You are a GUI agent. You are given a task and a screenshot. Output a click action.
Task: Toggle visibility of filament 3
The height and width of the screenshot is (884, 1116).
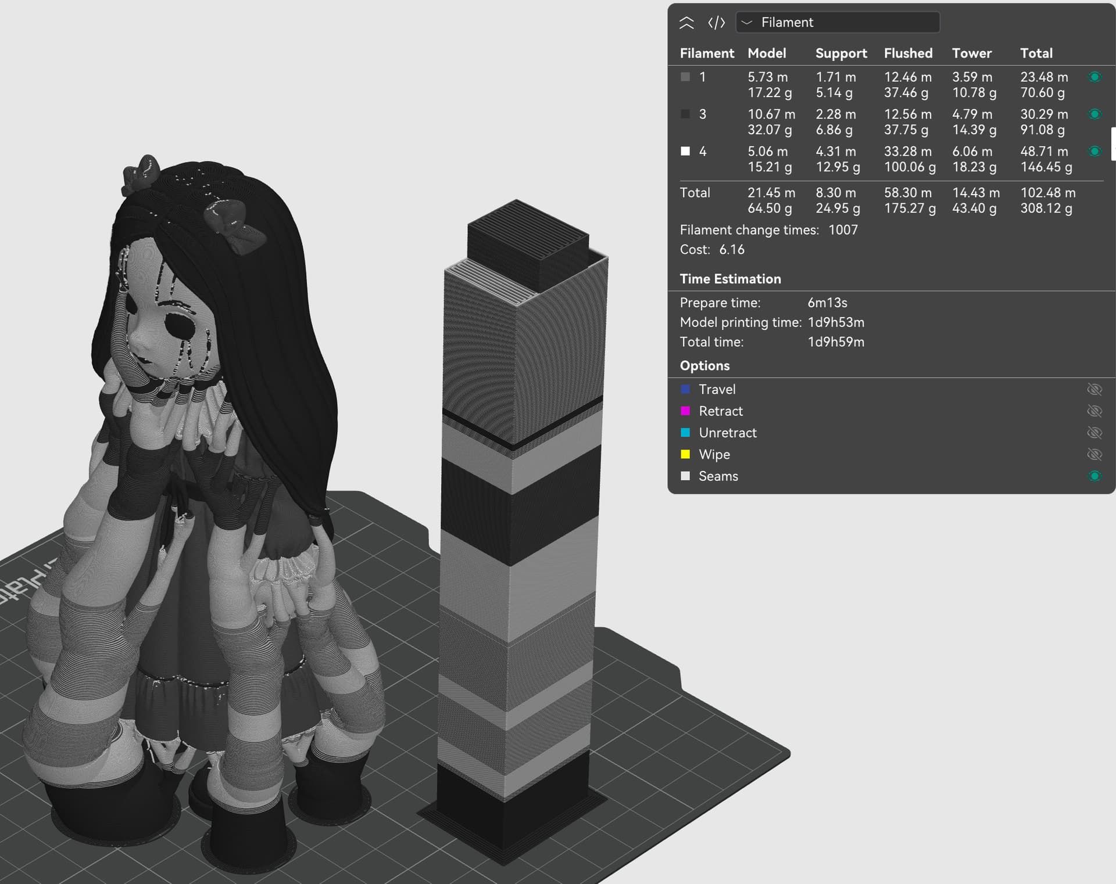(1094, 114)
